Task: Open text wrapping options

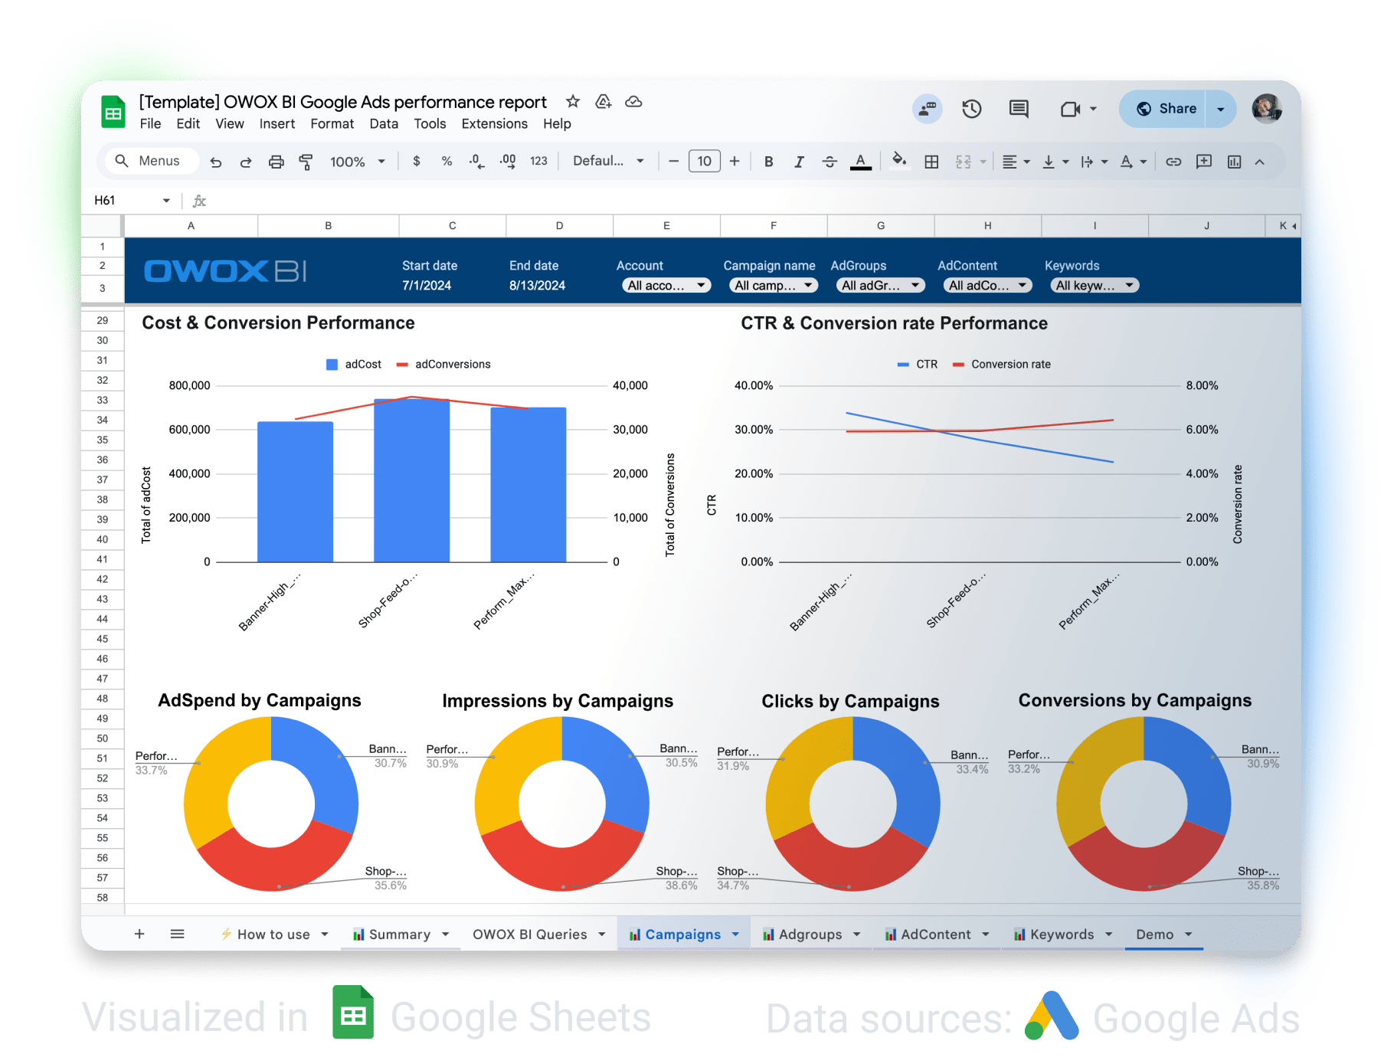Action: click(x=1094, y=162)
